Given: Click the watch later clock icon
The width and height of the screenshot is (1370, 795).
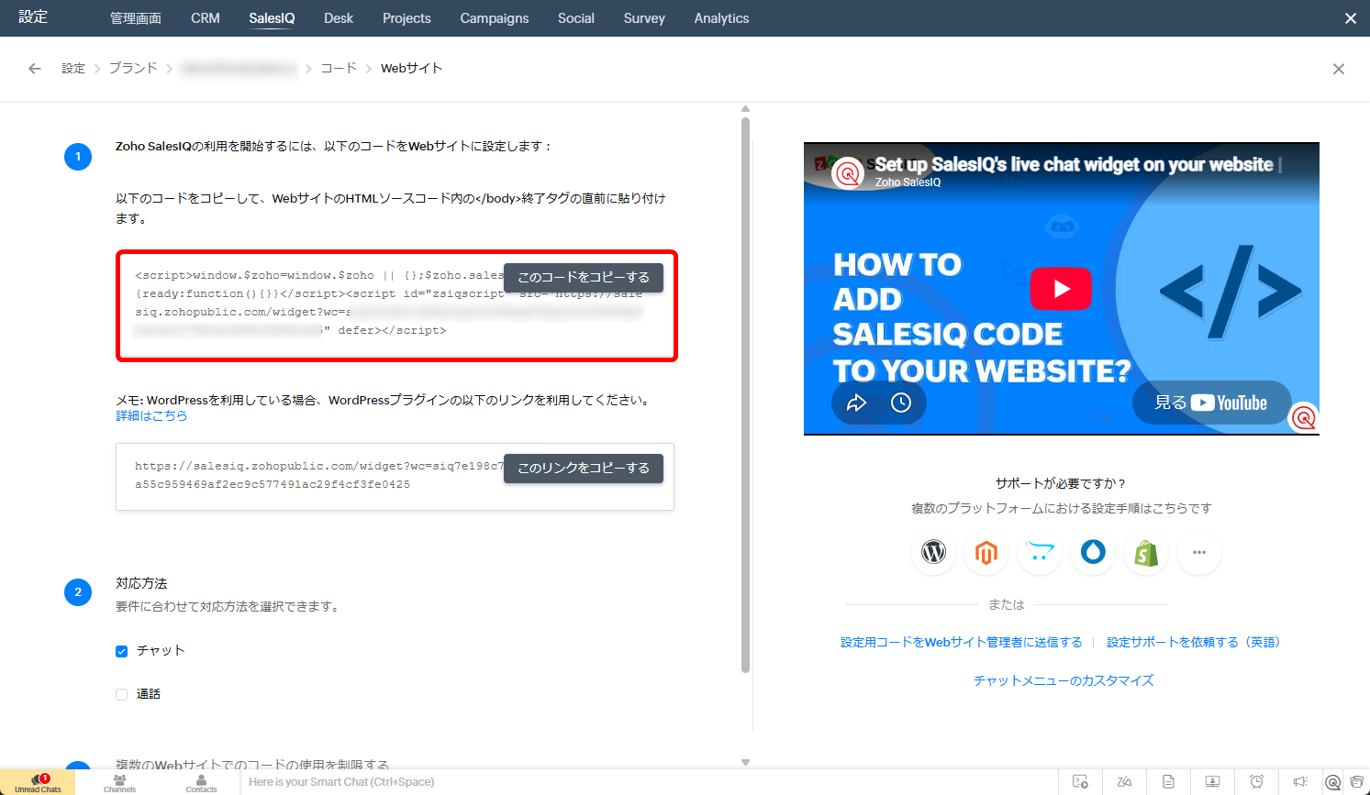Looking at the screenshot, I should point(901,403).
